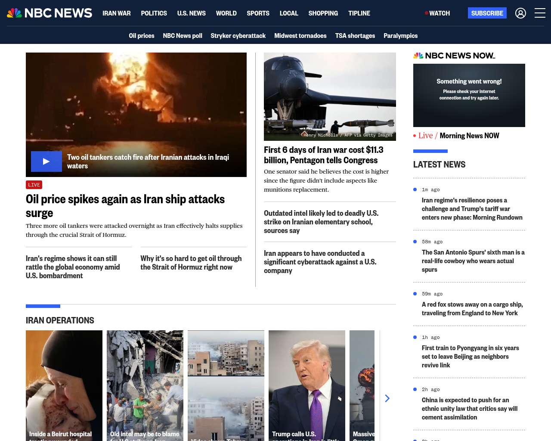Viewport: 551px width, 441px height.
Task: Click the Watch live link
Action: (437, 13)
